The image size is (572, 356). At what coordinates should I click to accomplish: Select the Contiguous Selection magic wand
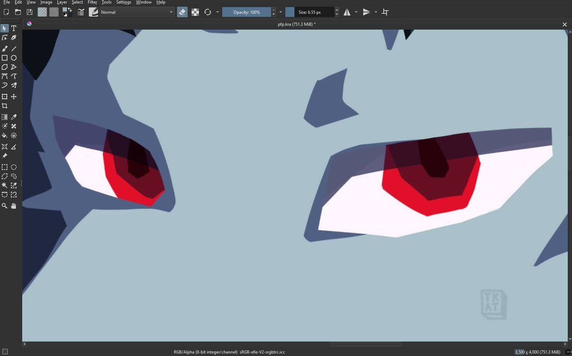[x=4, y=185]
